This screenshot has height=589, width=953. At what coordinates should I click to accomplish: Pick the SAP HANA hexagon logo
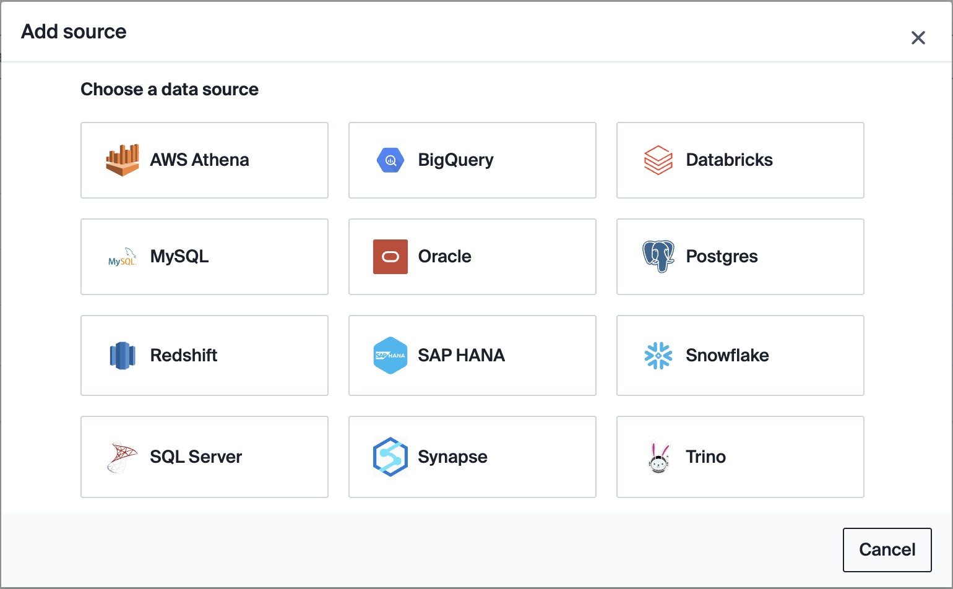click(390, 356)
